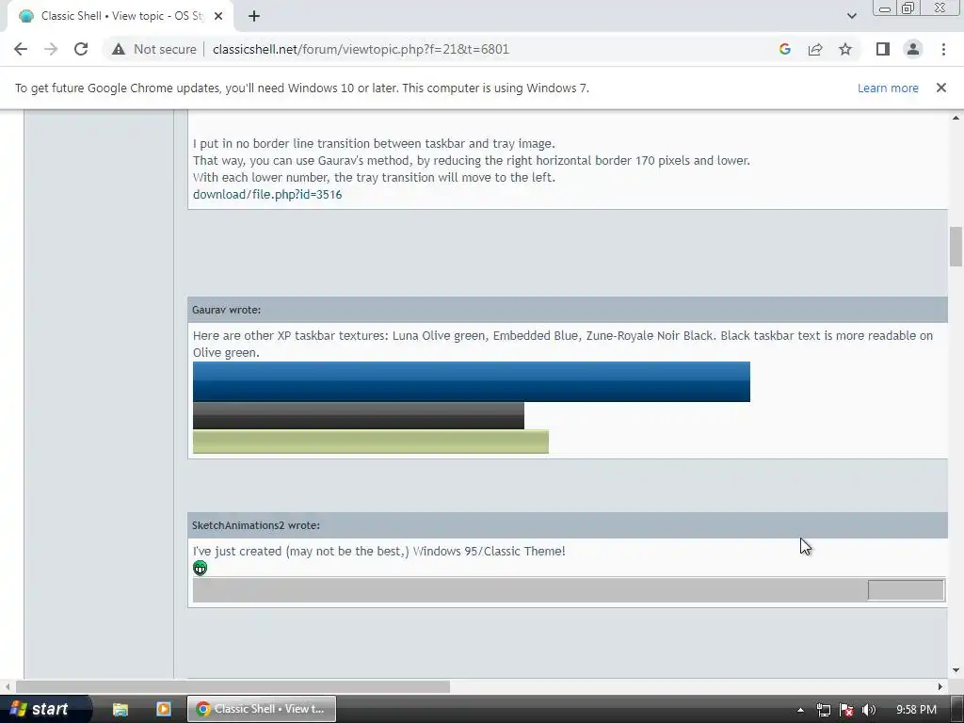Toggle the Chrome side panel
Viewport: 964px width, 723px height.
[883, 49]
